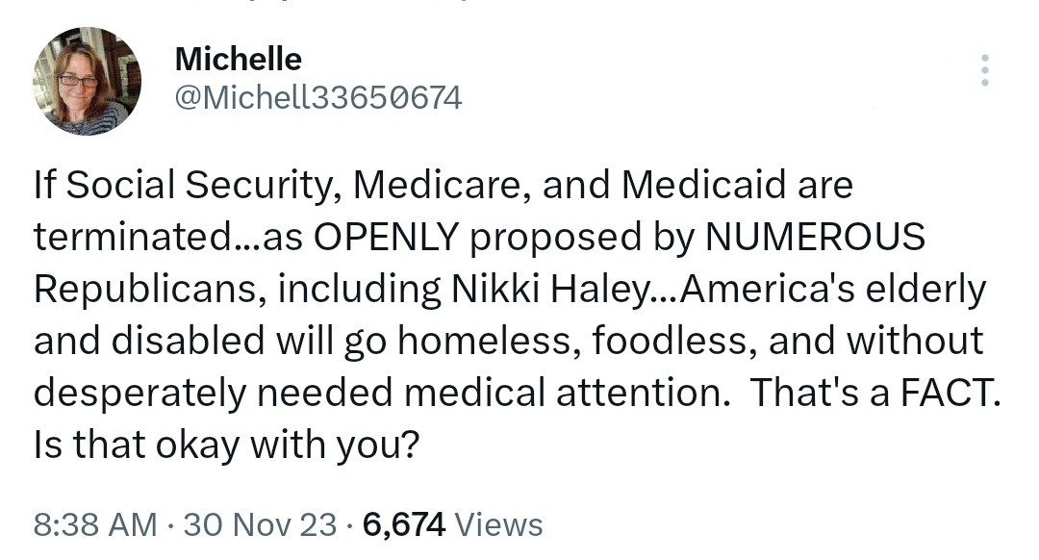Open the 6,674 view count number
This screenshot has height=560, width=1039.
point(404,524)
